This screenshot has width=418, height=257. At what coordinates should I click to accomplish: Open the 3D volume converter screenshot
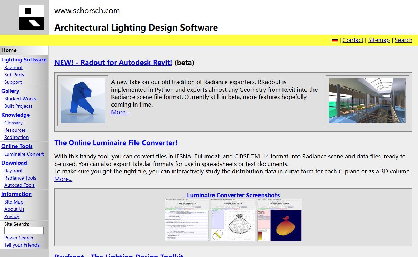click(x=279, y=220)
